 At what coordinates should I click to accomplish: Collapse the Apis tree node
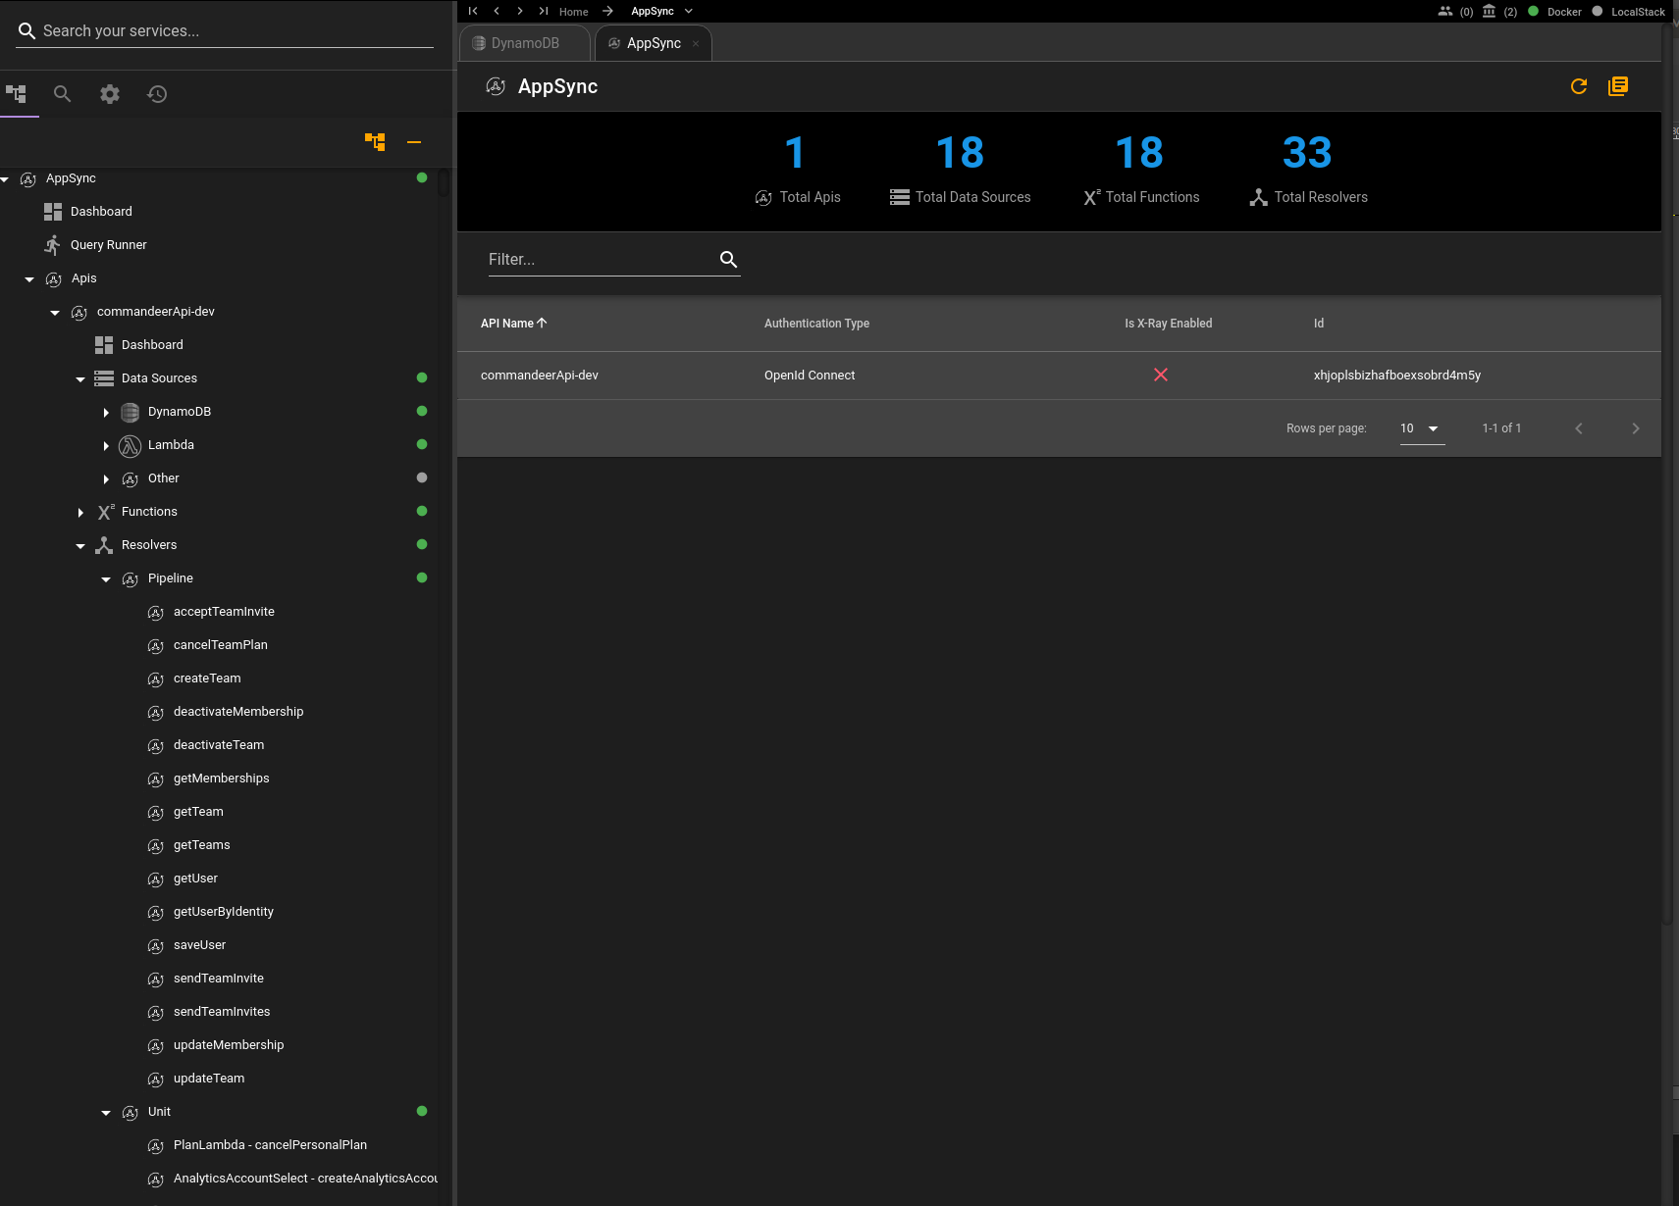click(x=29, y=279)
